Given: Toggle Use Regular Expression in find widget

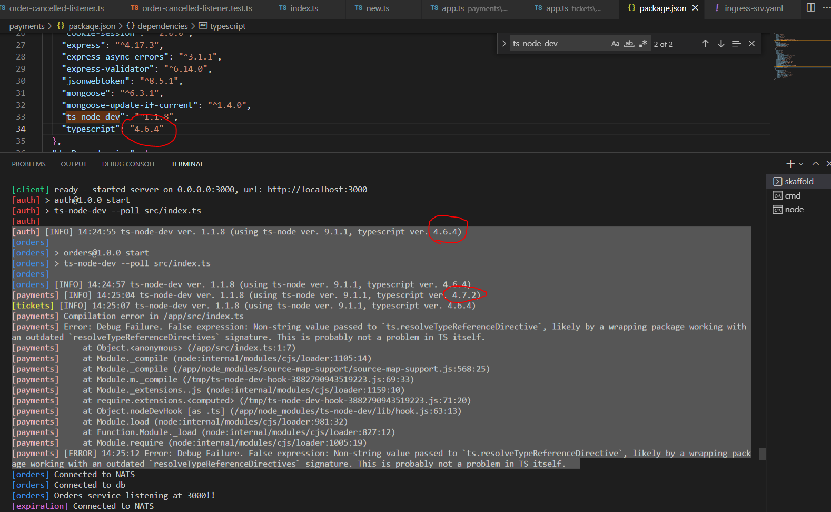Looking at the screenshot, I should 642,44.
